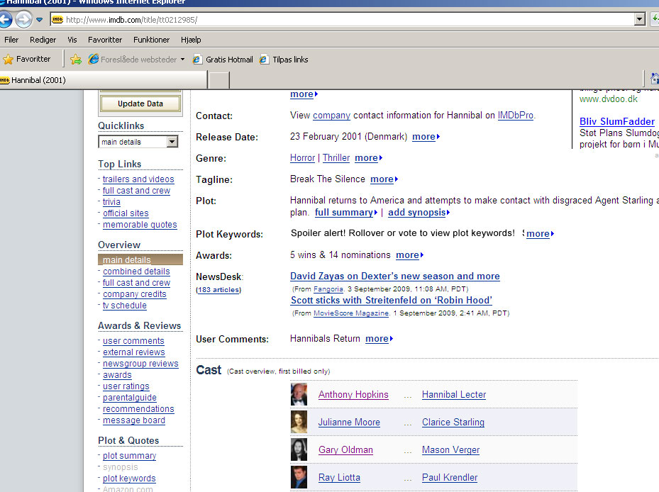Open Scott sticks with Streitenfeld article
659x492 pixels.
(392, 301)
